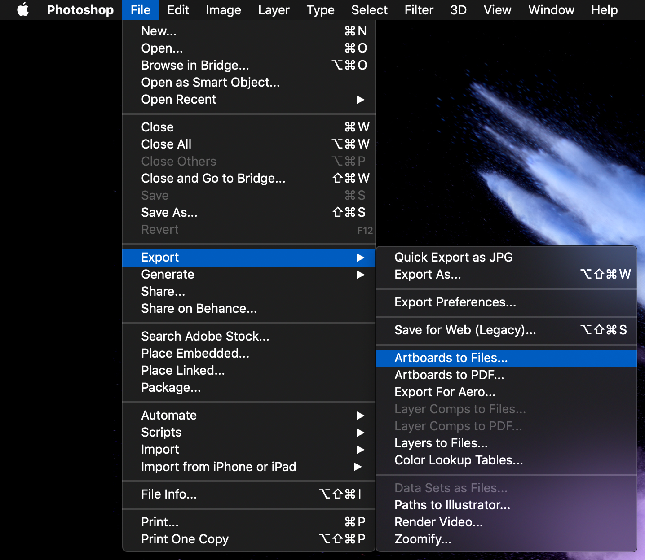This screenshot has width=645, height=560.
Task: Choose Print... from the File menu
Action: (249, 522)
